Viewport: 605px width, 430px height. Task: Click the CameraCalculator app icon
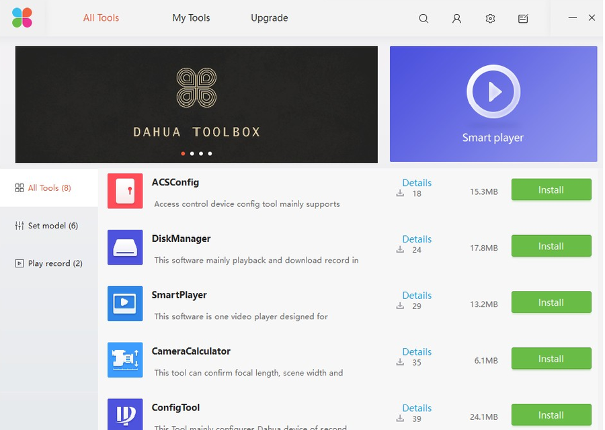point(125,360)
